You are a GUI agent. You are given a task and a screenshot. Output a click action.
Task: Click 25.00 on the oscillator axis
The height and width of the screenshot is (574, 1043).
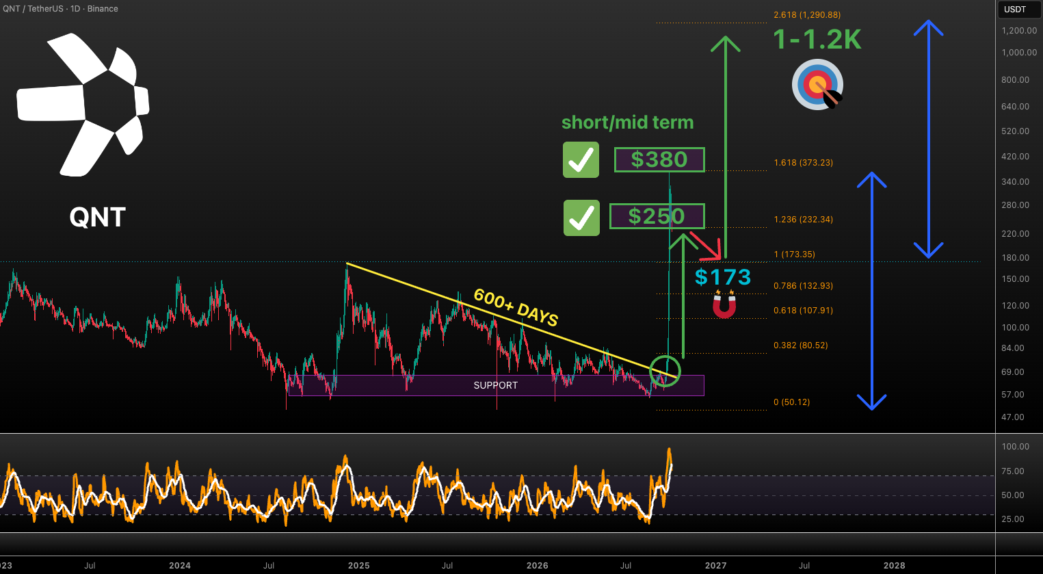click(x=1013, y=519)
